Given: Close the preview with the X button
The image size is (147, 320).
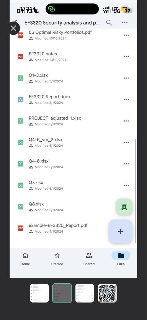Looking at the screenshot, I should coord(13,28).
